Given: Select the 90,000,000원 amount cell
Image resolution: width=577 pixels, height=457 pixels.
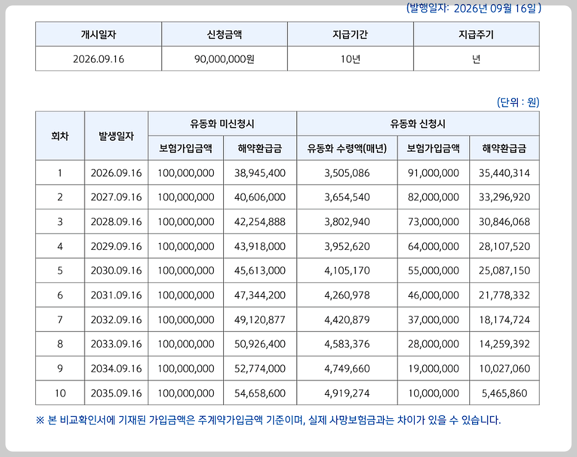Looking at the screenshot, I should (224, 59).
